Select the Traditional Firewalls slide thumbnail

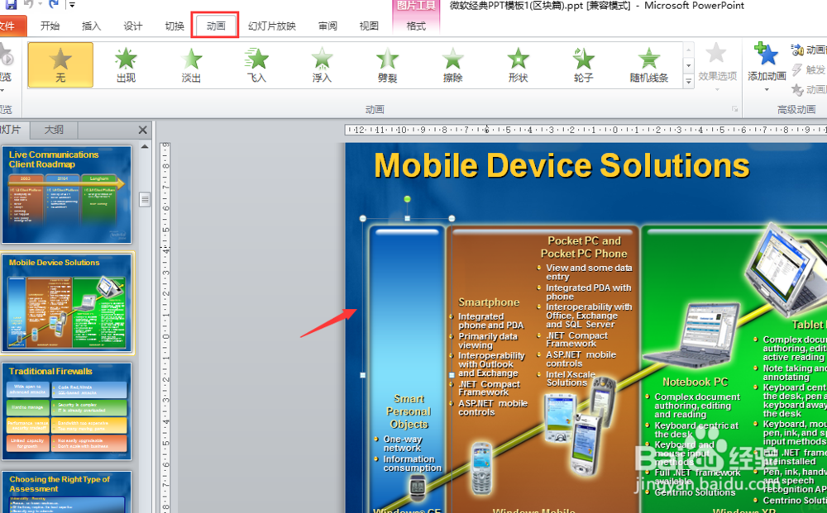pos(66,411)
